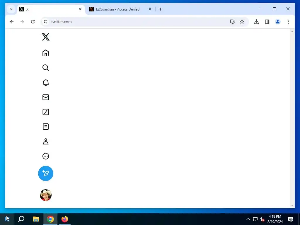Viewport: 300px width, 225px height.
Task: Install app icon in address bar
Action: pyautogui.click(x=232, y=22)
